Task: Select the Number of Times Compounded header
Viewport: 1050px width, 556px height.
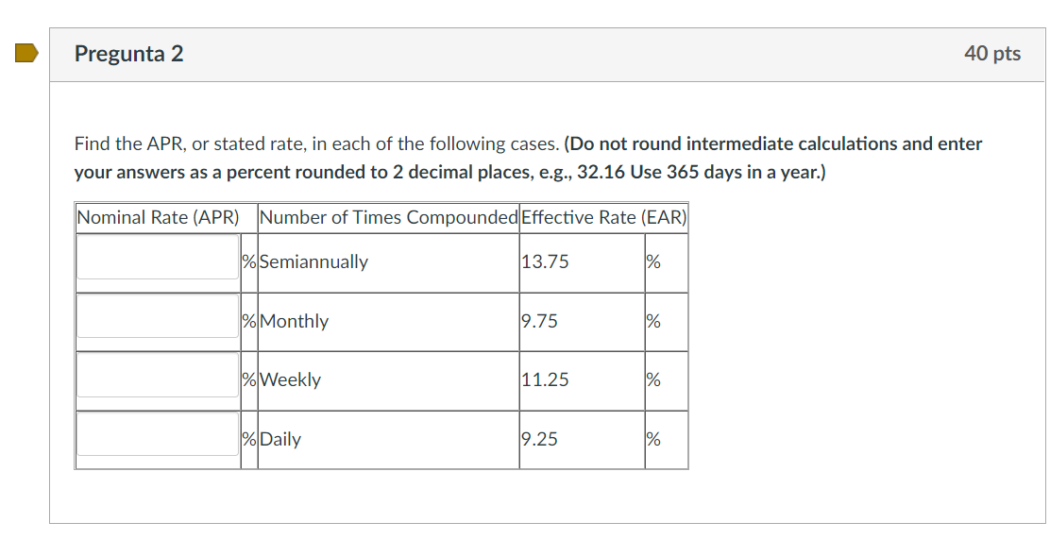Action: 388,217
